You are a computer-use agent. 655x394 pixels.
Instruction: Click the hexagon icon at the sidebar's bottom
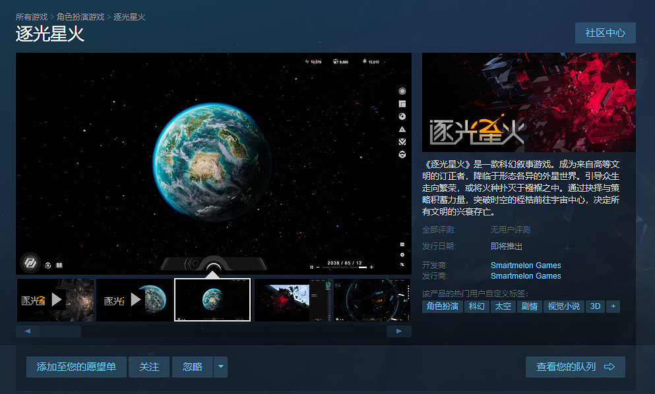[403, 154]
